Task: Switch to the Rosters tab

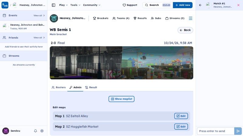Action: pos(59,87)
